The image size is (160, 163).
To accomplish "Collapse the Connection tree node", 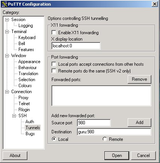I will click(7, 92).
